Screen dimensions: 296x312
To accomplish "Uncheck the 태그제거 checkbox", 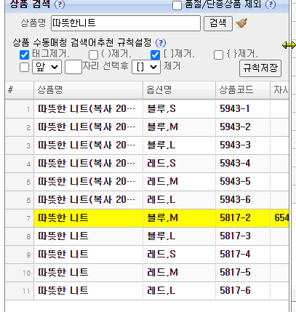I will click(24, 55).
